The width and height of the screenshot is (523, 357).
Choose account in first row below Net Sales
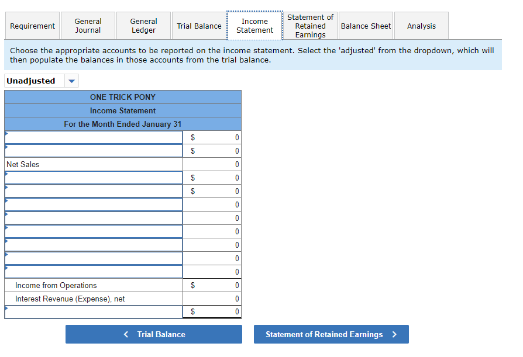pyautogui.click(x=94, y=178)
